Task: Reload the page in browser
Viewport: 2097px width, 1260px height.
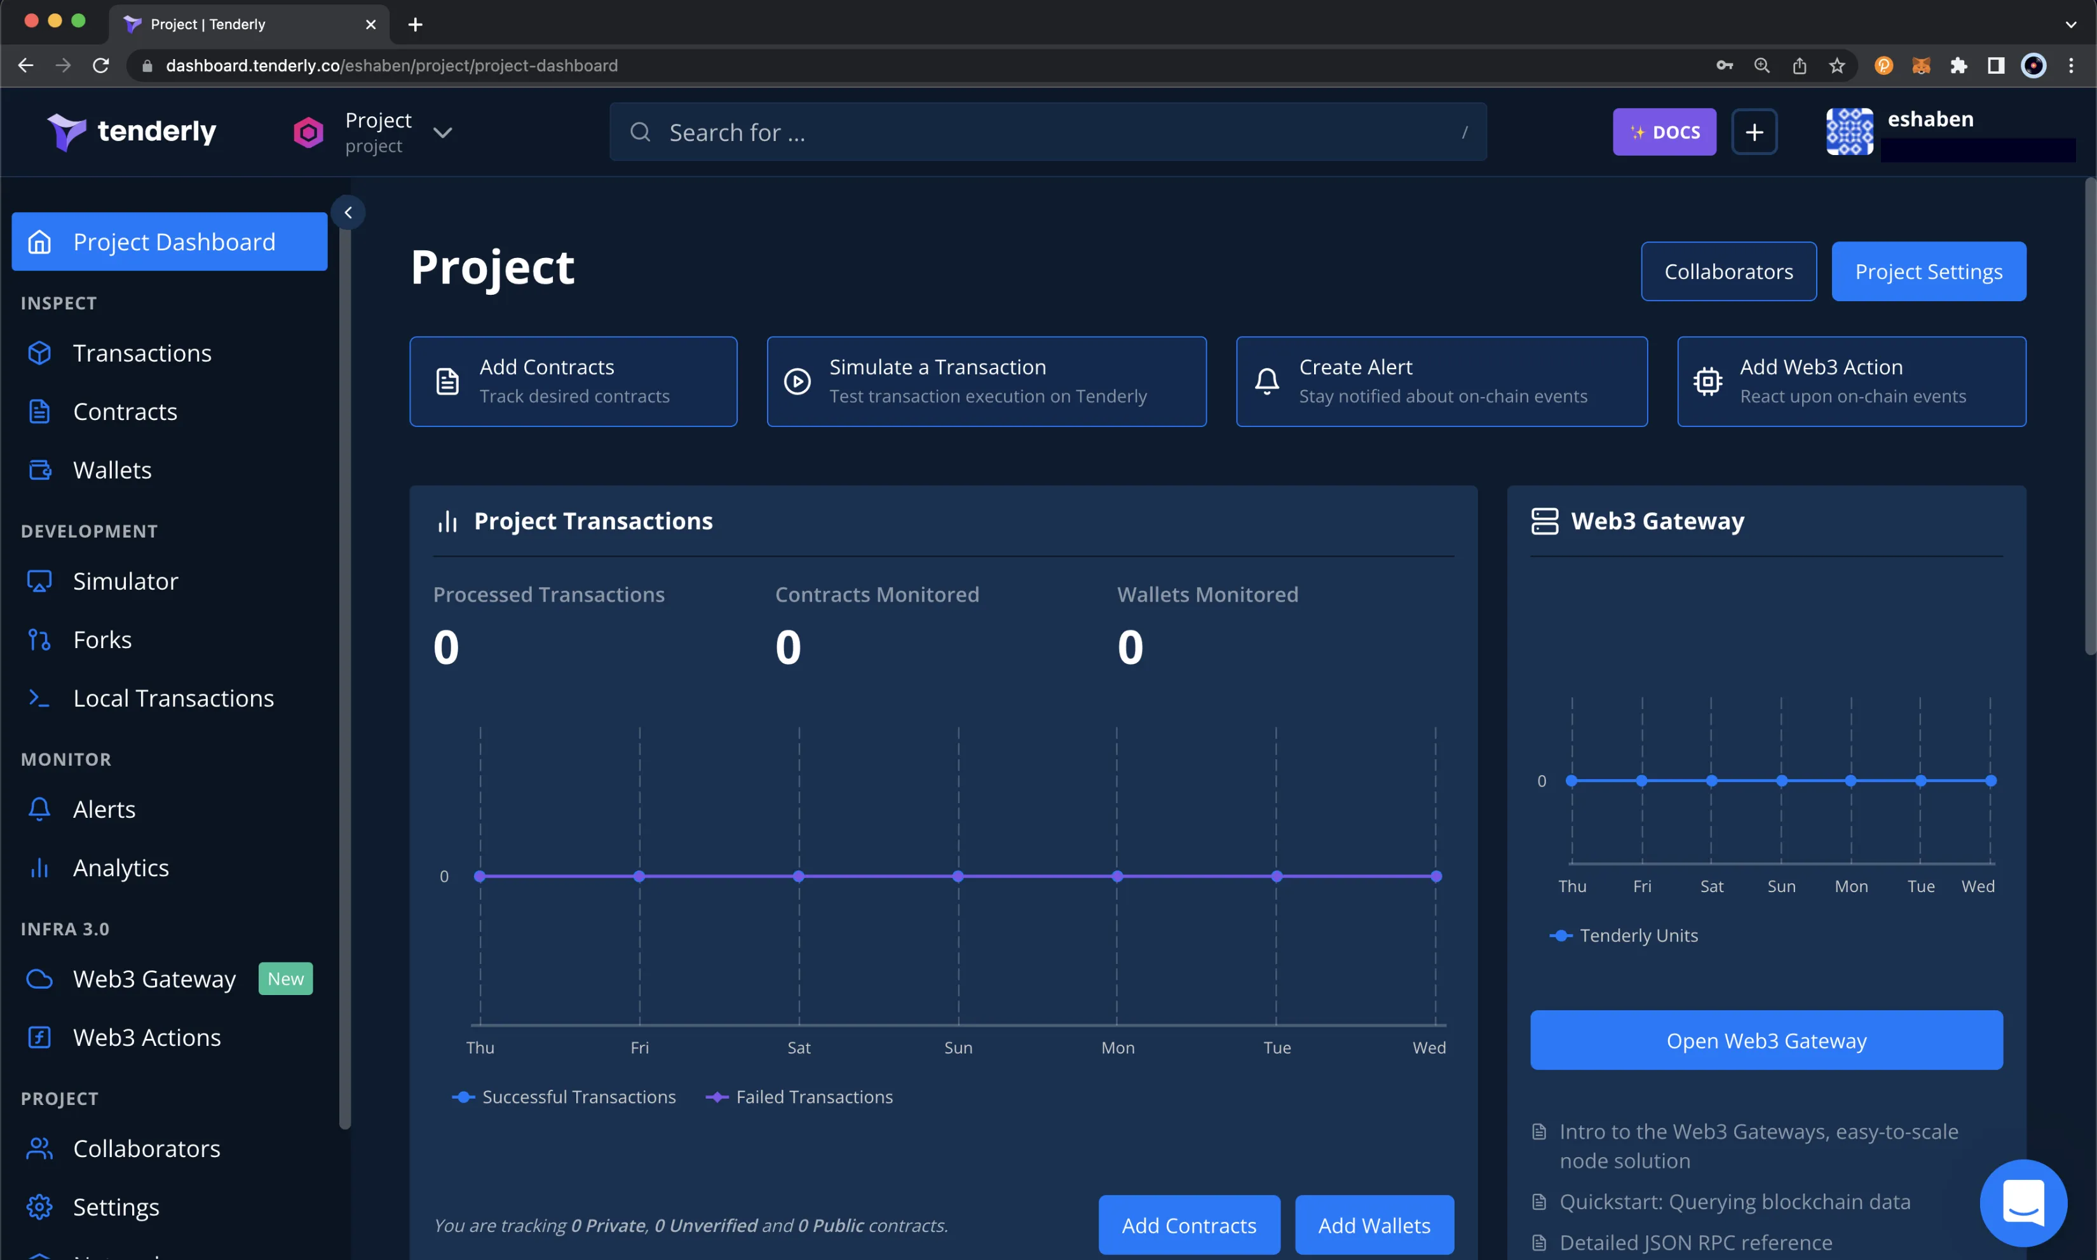Action: click(x=100, y=65)
